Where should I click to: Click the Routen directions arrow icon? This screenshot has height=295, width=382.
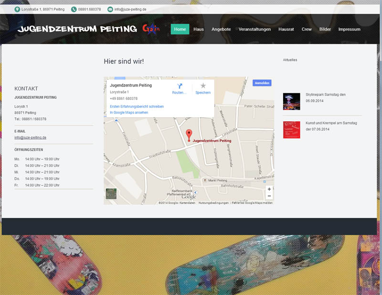point(180,86)
